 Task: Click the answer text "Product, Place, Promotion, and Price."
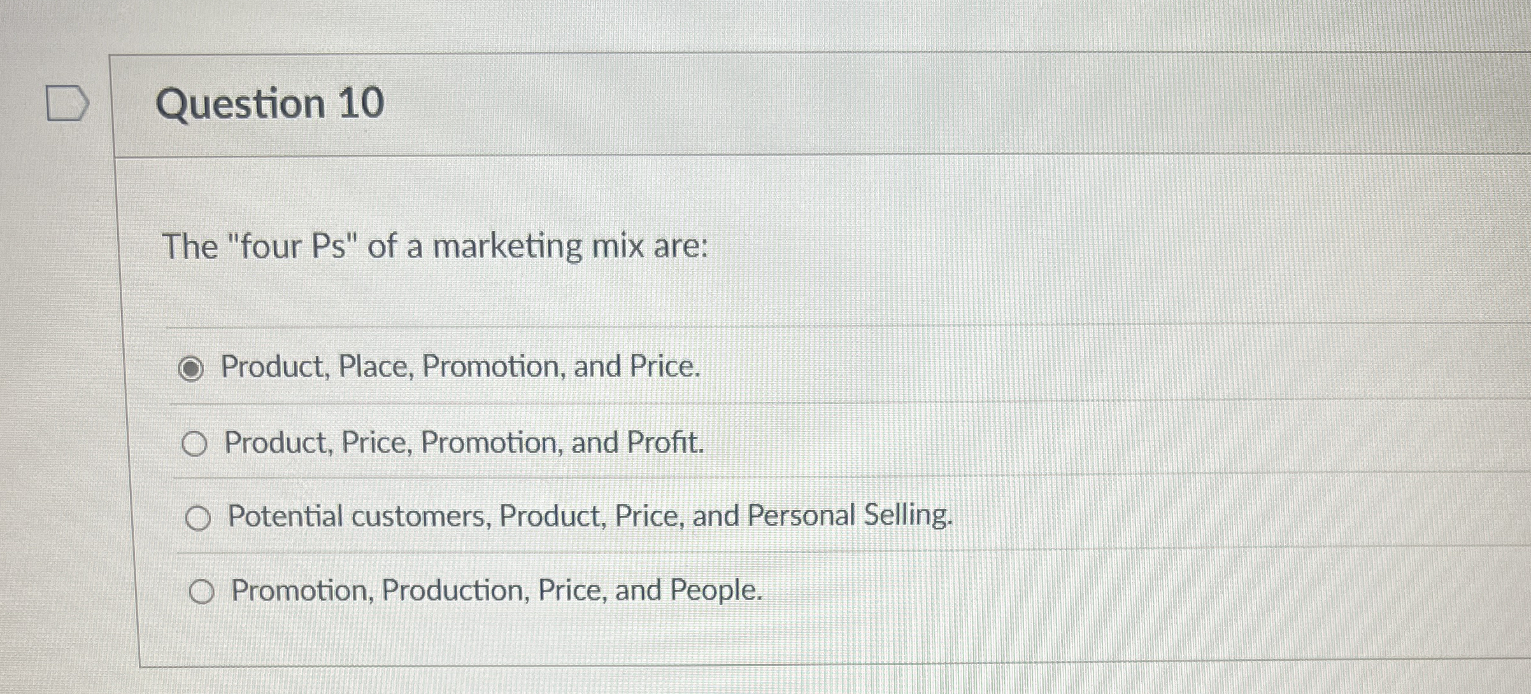tap(460, 367)
